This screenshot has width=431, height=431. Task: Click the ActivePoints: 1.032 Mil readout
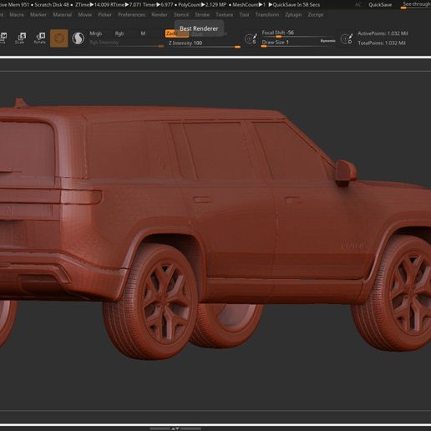(383, 33)
